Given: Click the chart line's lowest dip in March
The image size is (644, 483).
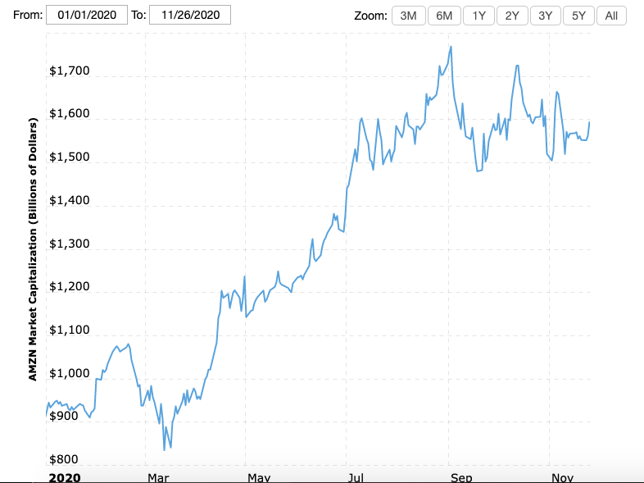Looking at the screenshot, I should tap(165, 449).
